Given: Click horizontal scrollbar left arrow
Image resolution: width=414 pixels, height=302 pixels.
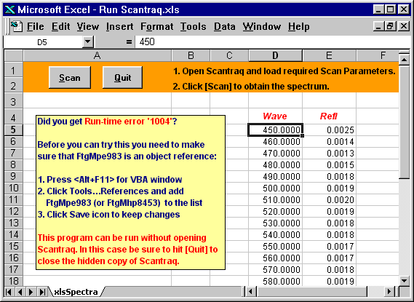Looking at the screenshot, I should click(250, 292).
